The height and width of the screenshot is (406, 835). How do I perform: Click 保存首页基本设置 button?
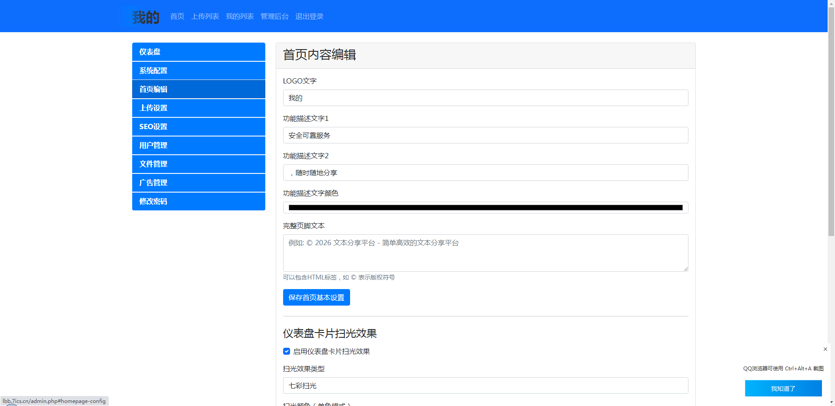tap(316, 297)
